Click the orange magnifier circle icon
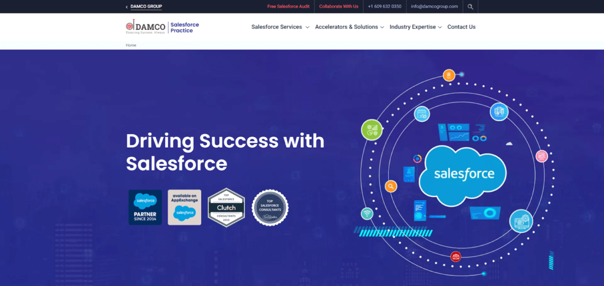 [x=391, y=187]
